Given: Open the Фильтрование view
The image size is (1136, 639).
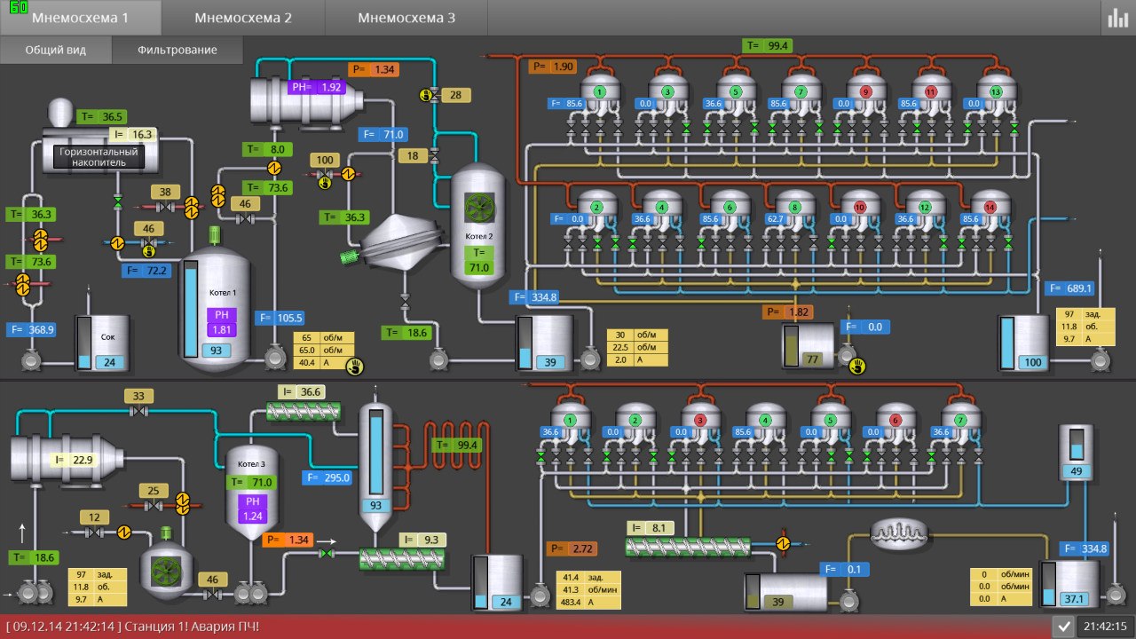Looking at the screenshot, I should tap(177, 50).
